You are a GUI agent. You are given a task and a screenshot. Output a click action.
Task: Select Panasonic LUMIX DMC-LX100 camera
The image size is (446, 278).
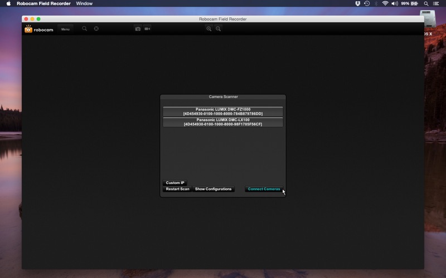[222, 122]
